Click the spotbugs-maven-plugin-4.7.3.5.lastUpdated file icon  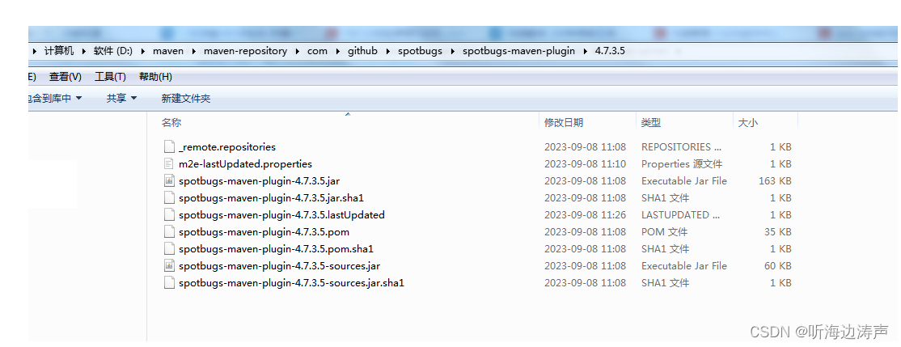pos(169,215)
